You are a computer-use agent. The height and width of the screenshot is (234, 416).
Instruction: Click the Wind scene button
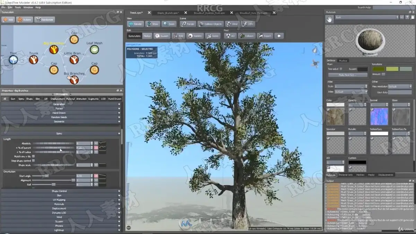(x=232, y=24)
